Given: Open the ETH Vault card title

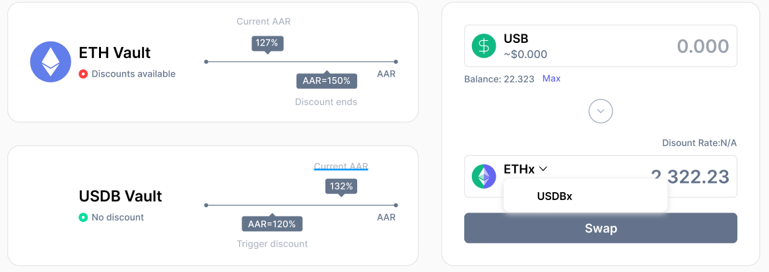Looking at the screenshot, I should tap(115, 53).
